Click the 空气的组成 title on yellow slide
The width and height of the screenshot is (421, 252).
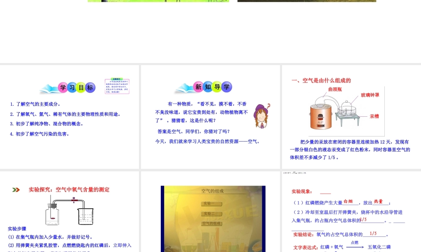coord(212,191)
